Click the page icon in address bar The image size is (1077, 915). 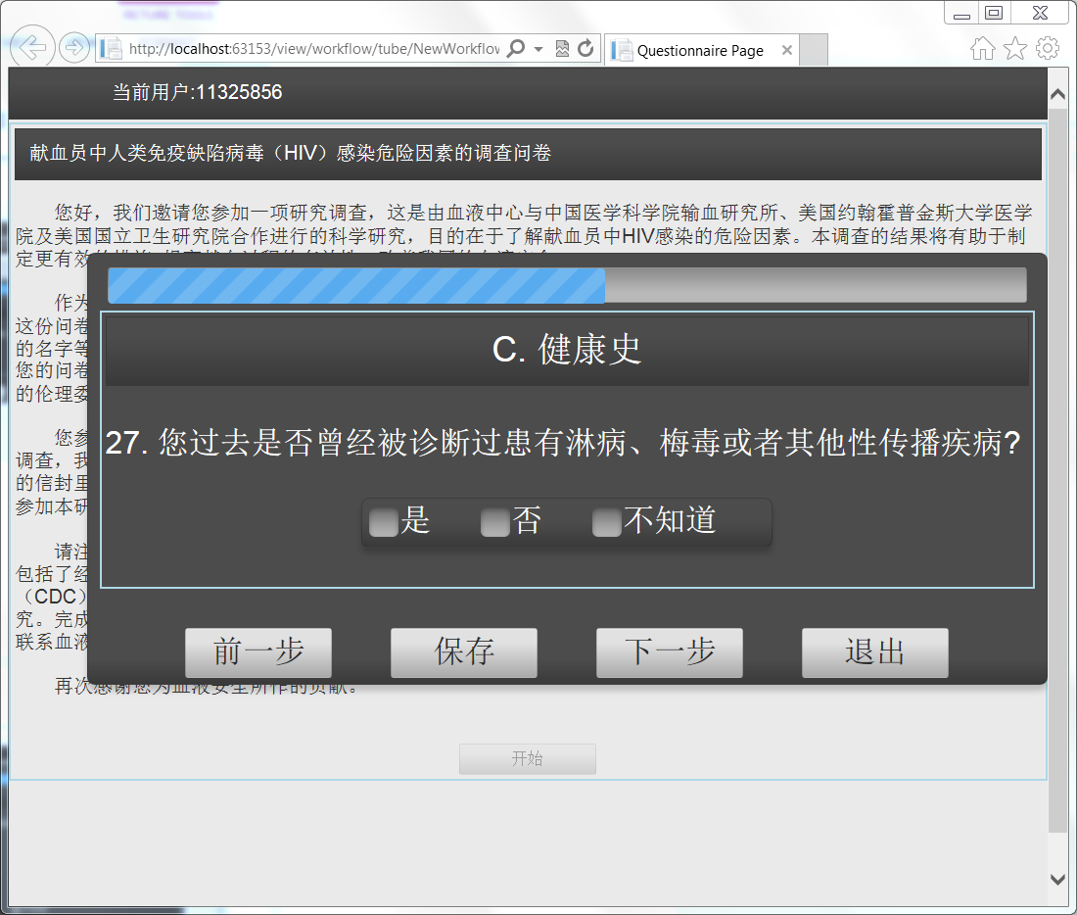111,48
